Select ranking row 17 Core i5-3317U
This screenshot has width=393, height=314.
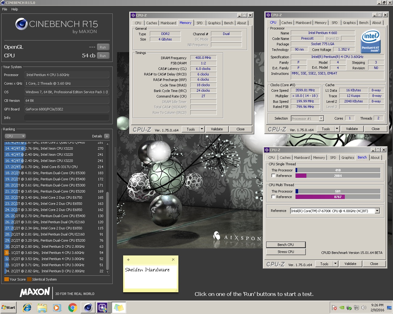click(x=55, y=167)
